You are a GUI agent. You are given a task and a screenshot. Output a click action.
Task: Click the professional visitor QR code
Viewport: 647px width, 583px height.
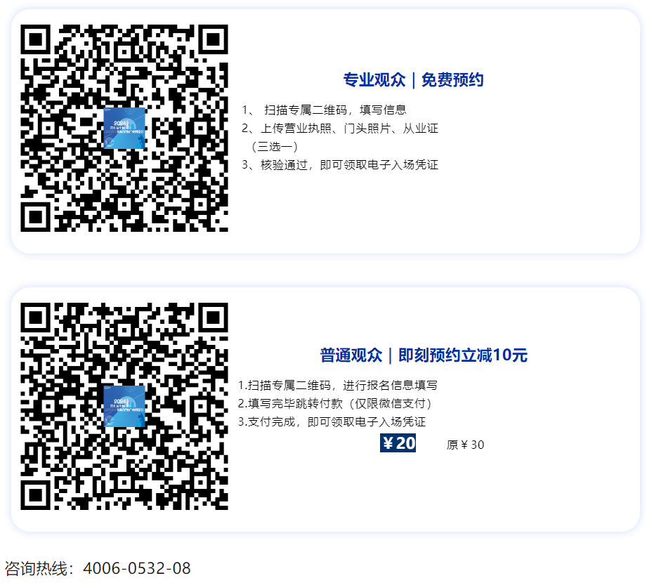[124, 128]
